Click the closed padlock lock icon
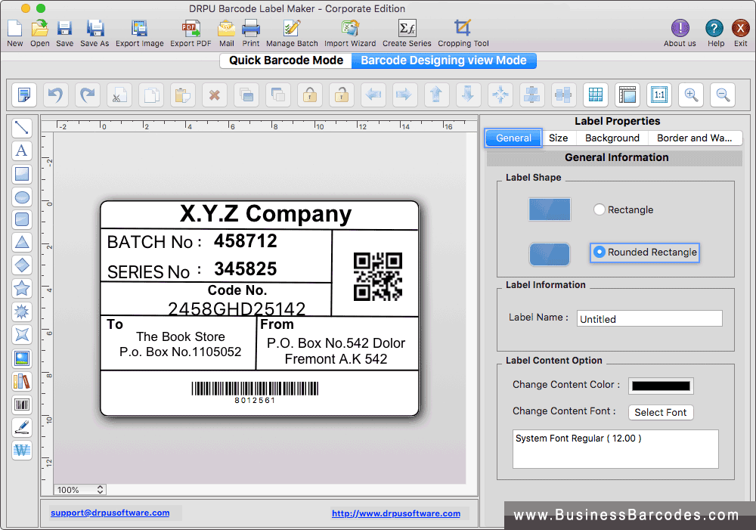The image size is (756, 530). coord(310,95)
